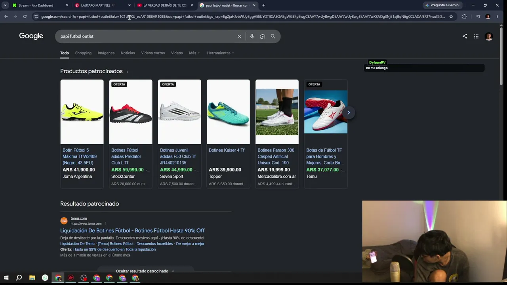Expand the Más dropdown
Viewport: 507px width, 285px height.
pos(194,53)
